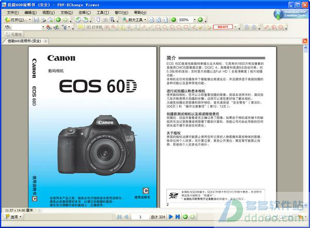Click the 100% zoom level field

[185, 20]
